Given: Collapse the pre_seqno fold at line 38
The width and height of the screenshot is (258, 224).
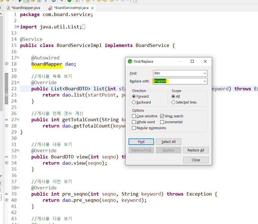Looking at the screenshot, I should click(18, 187).
